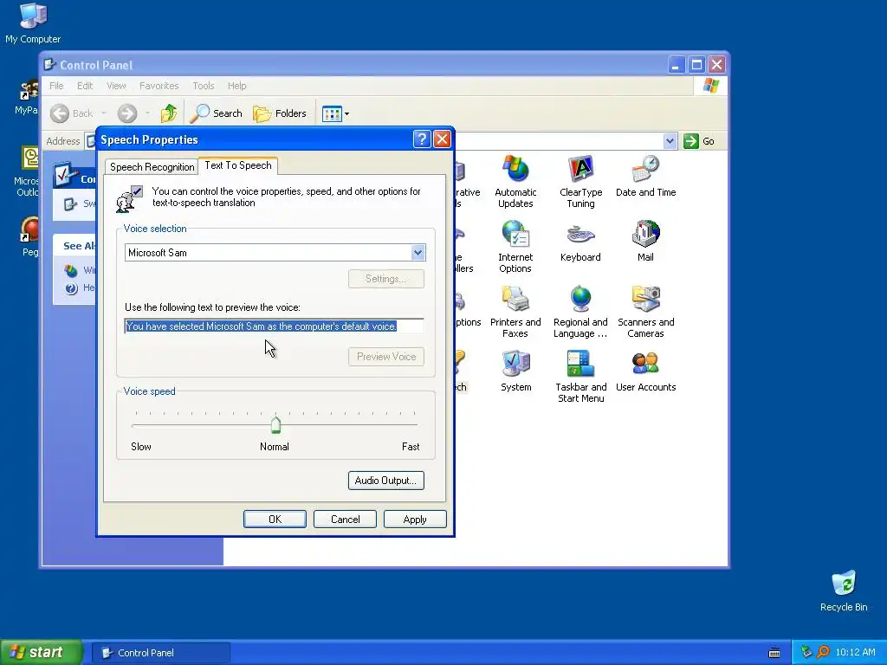The image size is (887, 665).
Task: Click the Safely Remove Hardware tray icon
Action: 806,653
